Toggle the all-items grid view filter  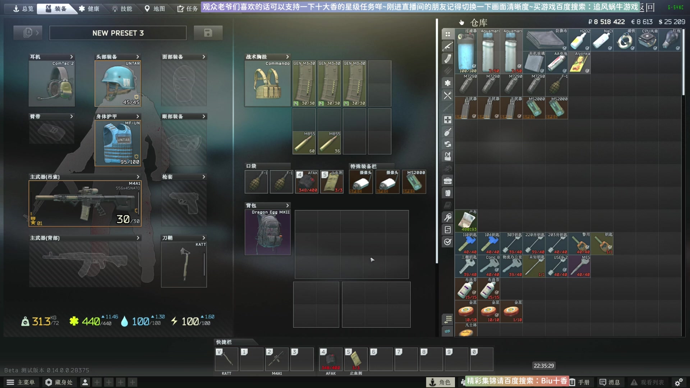(x=447, y=34)
